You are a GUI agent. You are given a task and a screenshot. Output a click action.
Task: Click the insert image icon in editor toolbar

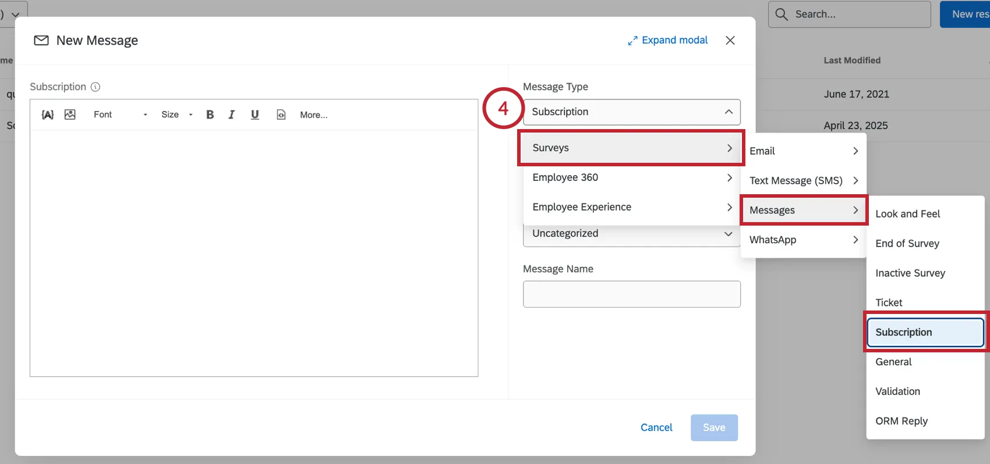pyautogui.click(x=70, y=115)
